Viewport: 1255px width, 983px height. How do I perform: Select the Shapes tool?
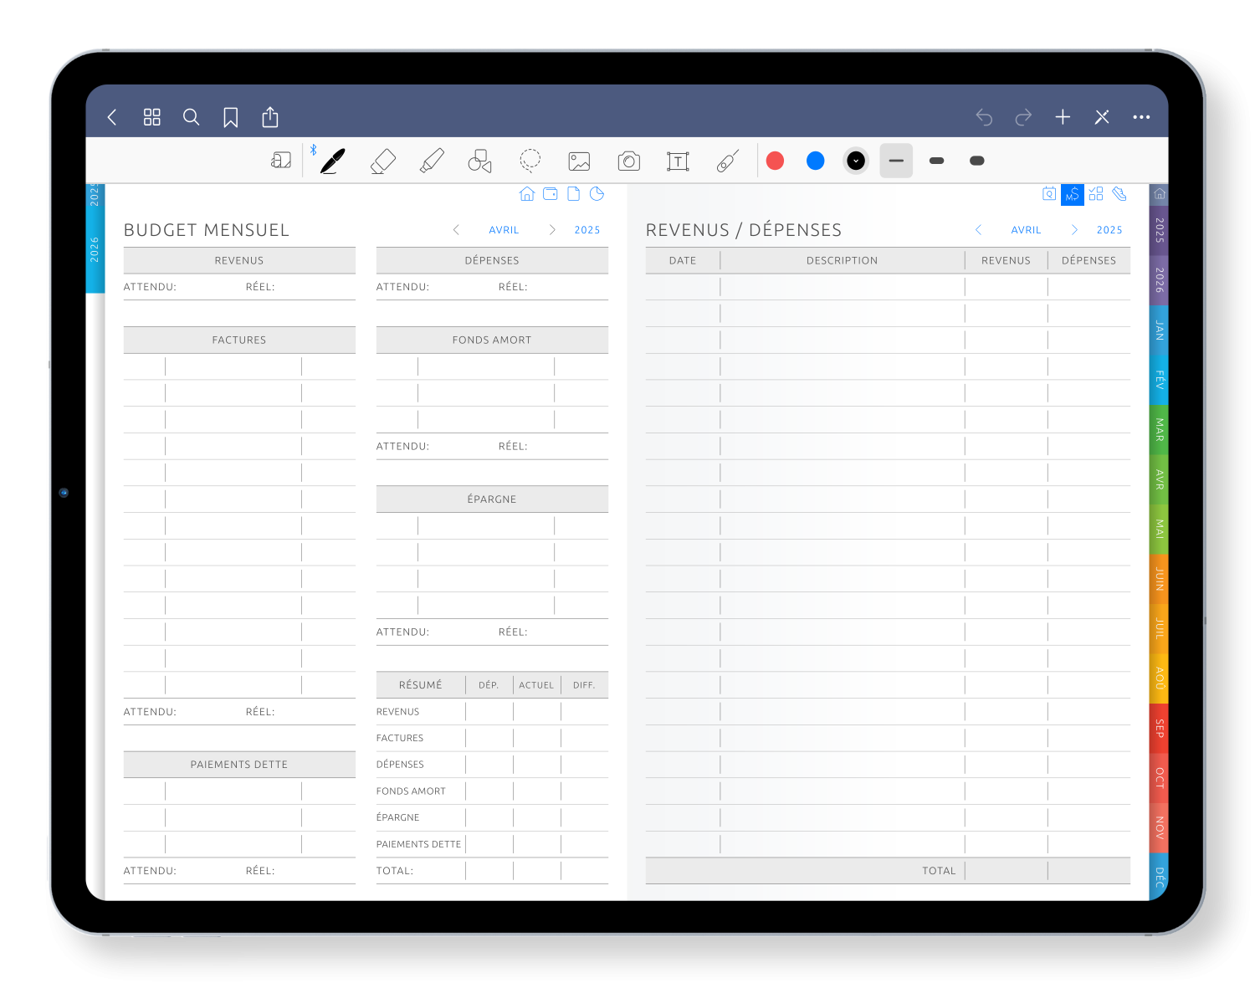tap(480, 161)
